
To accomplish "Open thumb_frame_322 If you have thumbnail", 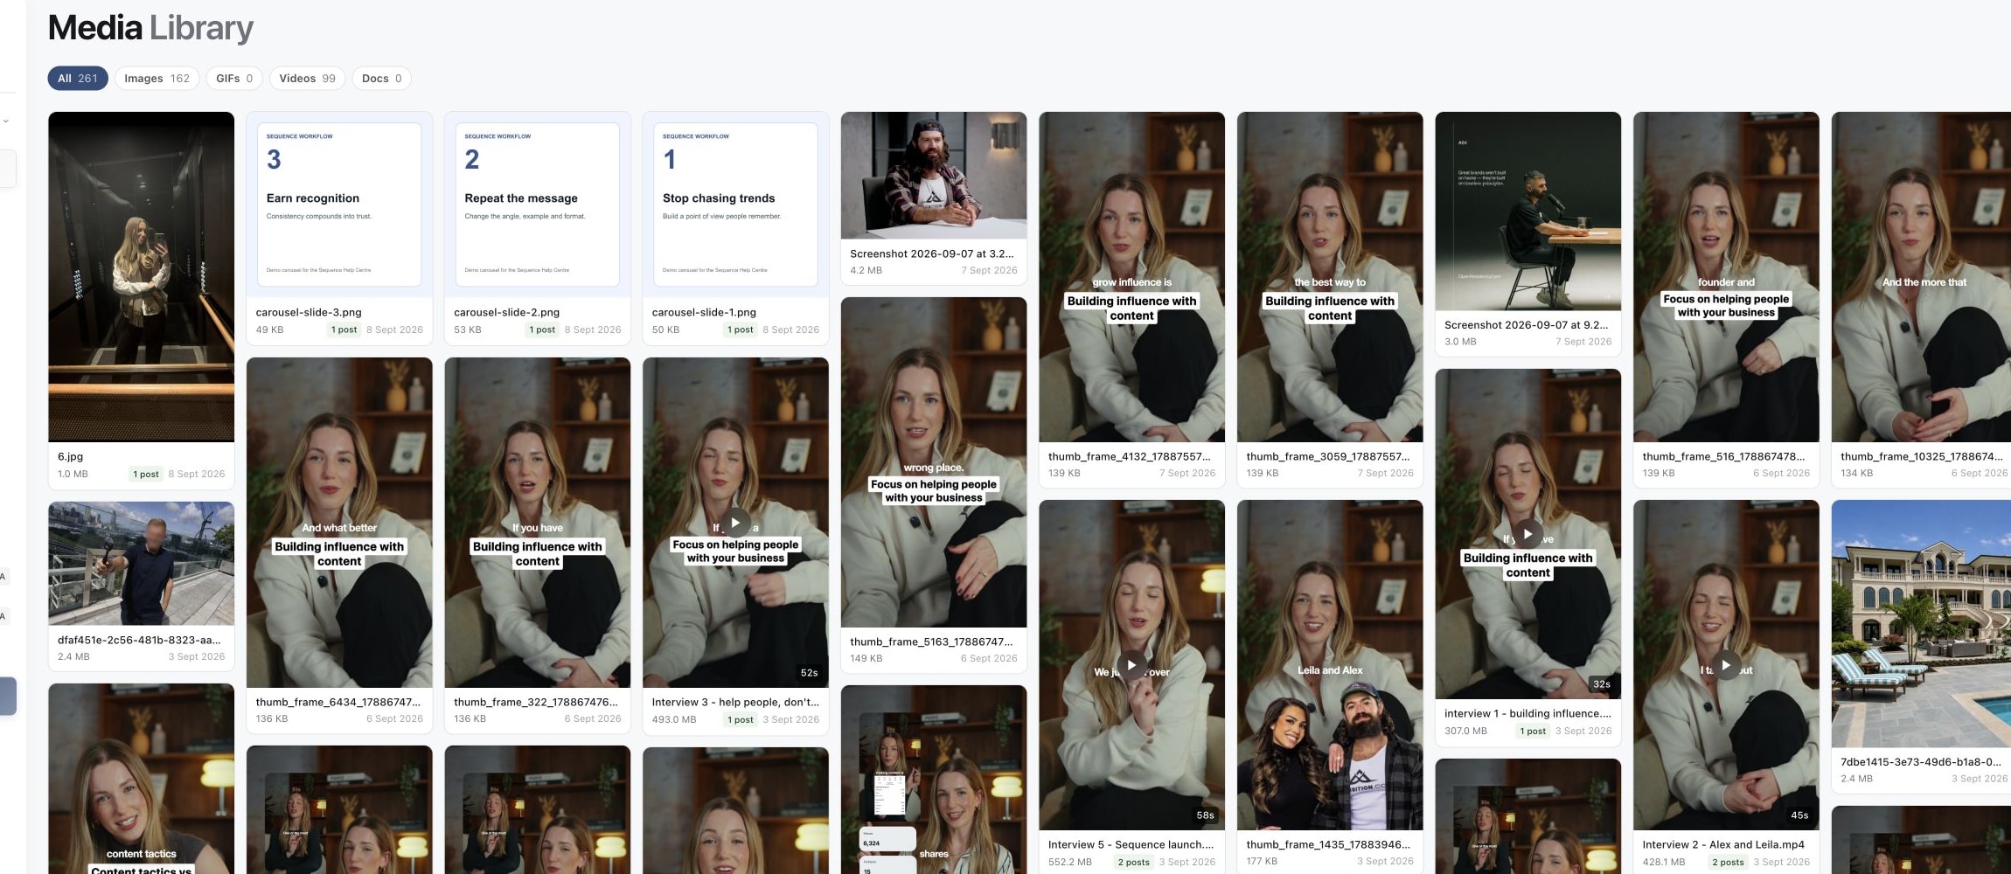I will tap(538, 523).
